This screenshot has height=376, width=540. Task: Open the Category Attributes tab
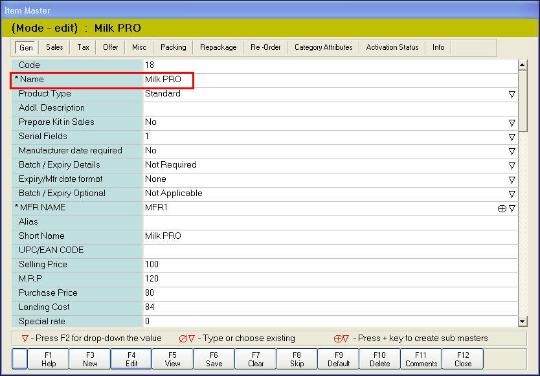pyautogui.click(x=323, y=47)
